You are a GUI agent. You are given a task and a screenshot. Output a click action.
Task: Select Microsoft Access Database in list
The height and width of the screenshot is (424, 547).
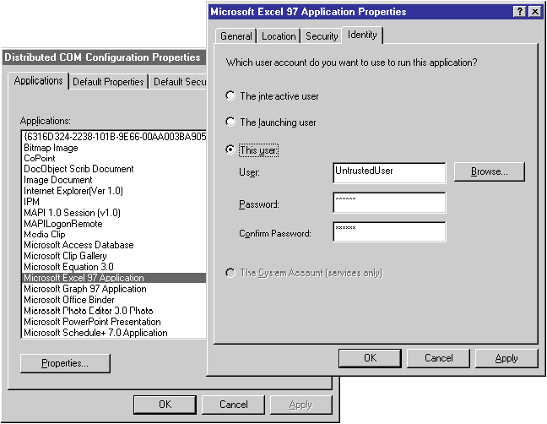pos(79,245)
